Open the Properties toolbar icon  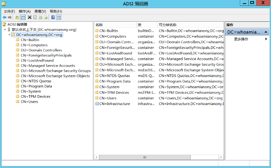click(35, 17)
